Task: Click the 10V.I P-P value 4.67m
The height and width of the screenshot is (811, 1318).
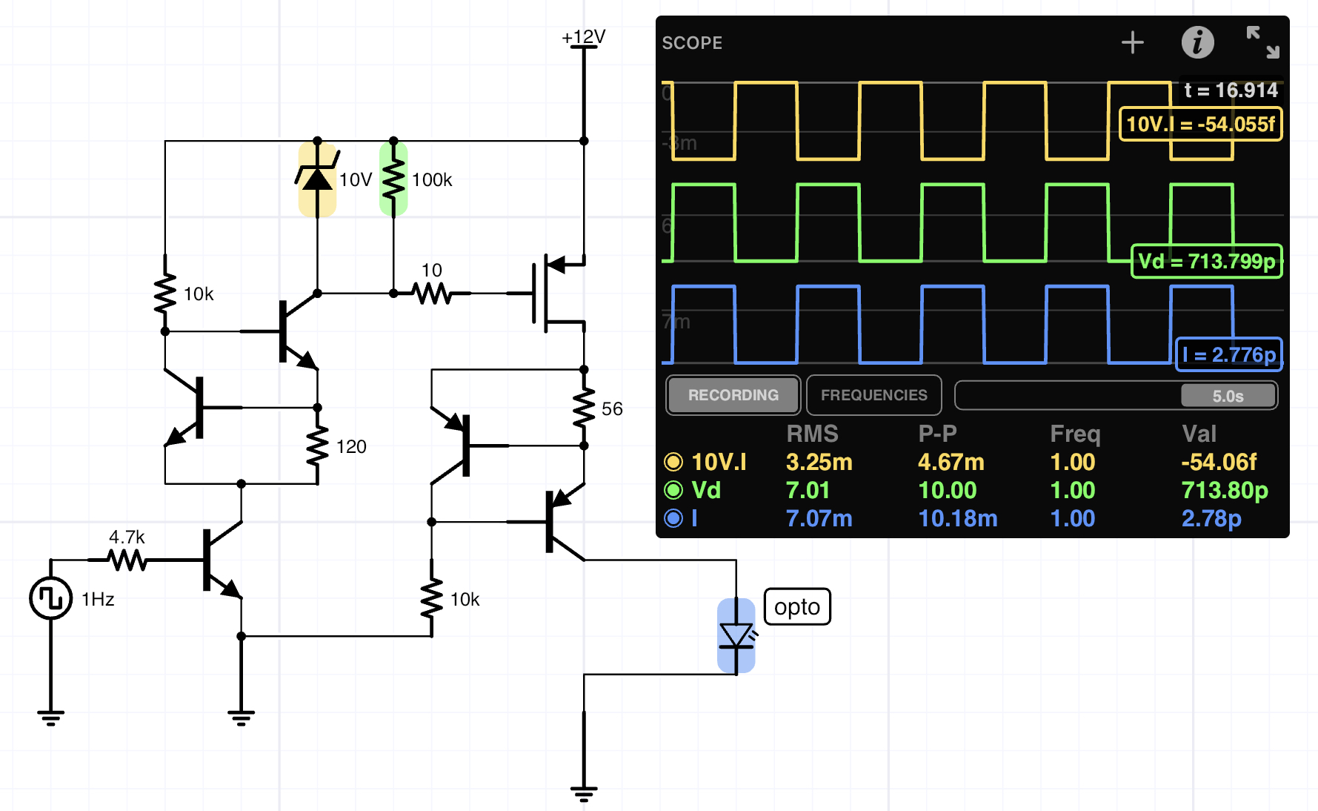Action: (951, 462)
